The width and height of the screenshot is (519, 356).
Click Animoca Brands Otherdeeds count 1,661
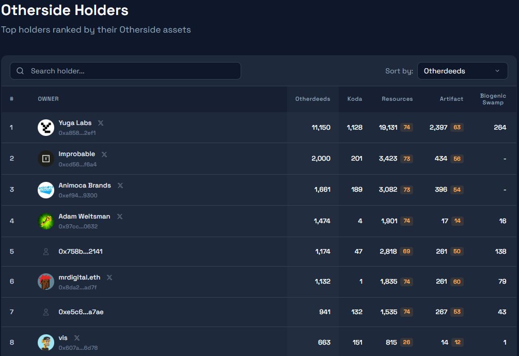tap(322, 190)
